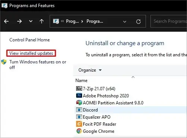Open the recent locations chevron

pyautogui.click(x=31, y=21)
